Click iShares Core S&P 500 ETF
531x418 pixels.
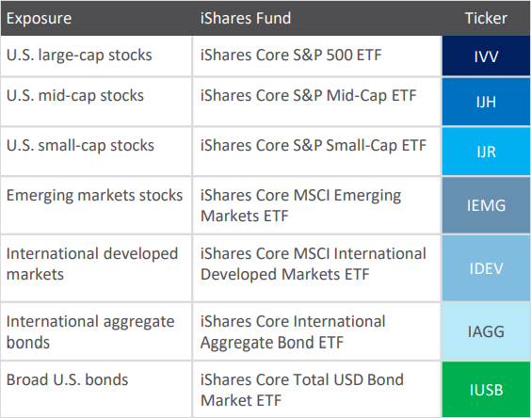click(291, 56)
